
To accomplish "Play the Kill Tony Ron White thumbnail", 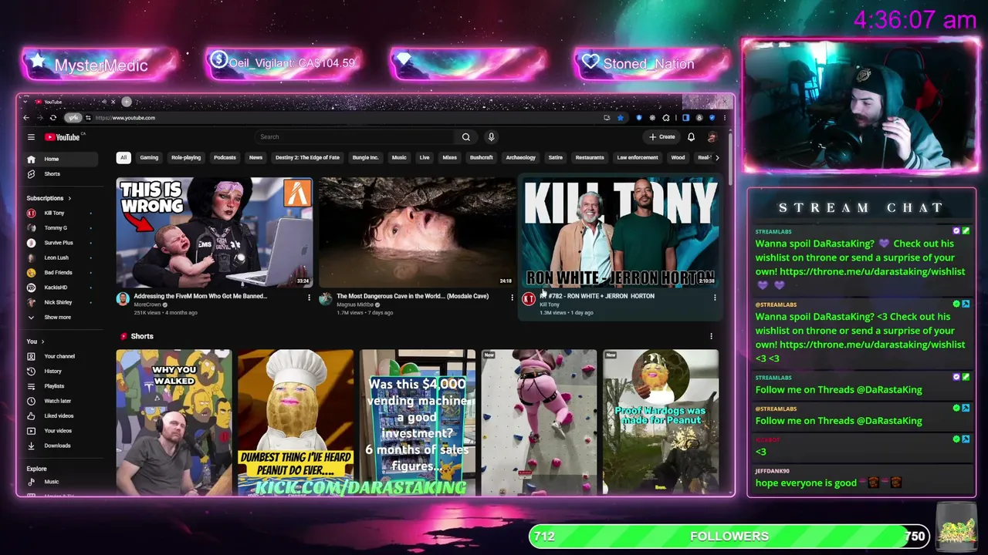I will [621, 232].
